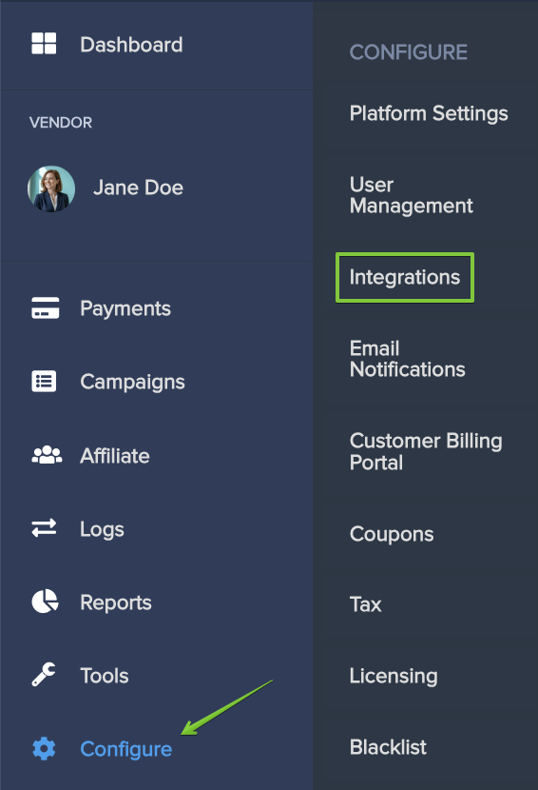The image size is (538, 790).
Task: Click the Tools wrench icon
Action: coord(44,675)
